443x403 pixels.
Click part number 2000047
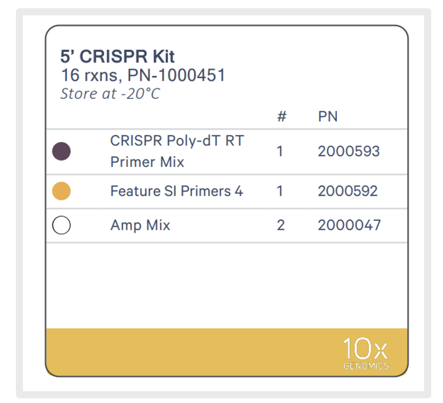(349, 225)
